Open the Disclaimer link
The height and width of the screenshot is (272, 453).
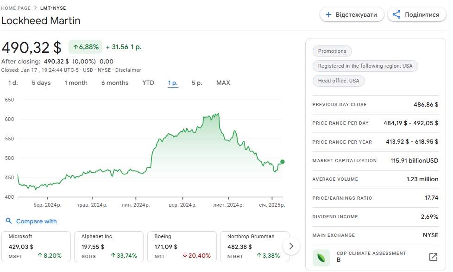click(128, 70)
